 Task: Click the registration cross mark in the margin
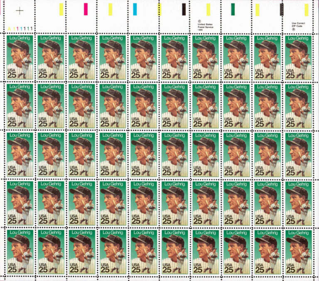(x=20, y=11)
